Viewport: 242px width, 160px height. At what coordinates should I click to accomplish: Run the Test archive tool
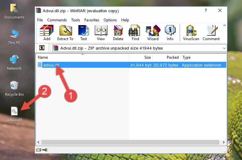83,33
